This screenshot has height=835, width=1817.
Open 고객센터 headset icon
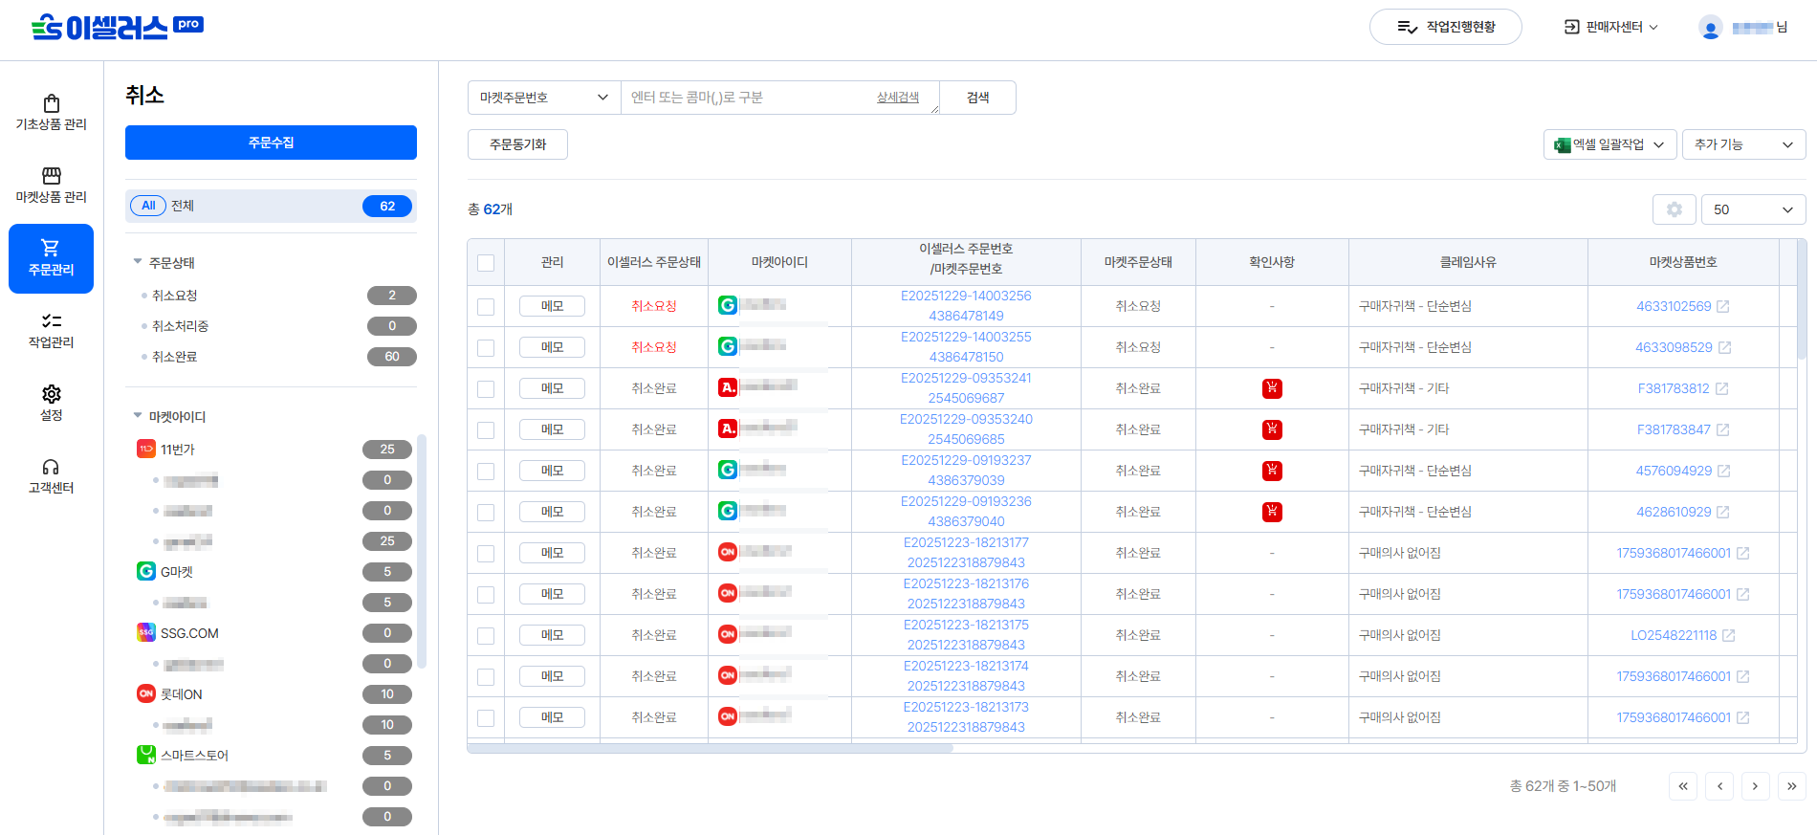click(51, 475)
